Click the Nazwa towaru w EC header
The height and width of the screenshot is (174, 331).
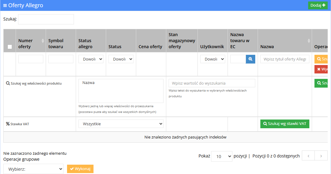[x=243, y=41]
